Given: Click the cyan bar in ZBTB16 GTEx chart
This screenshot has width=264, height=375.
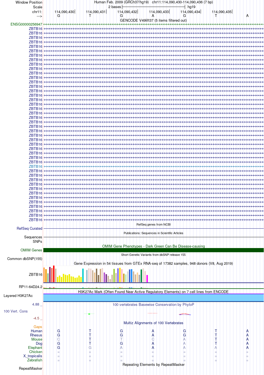Looking at the screenshot, I should coord(83,276).
